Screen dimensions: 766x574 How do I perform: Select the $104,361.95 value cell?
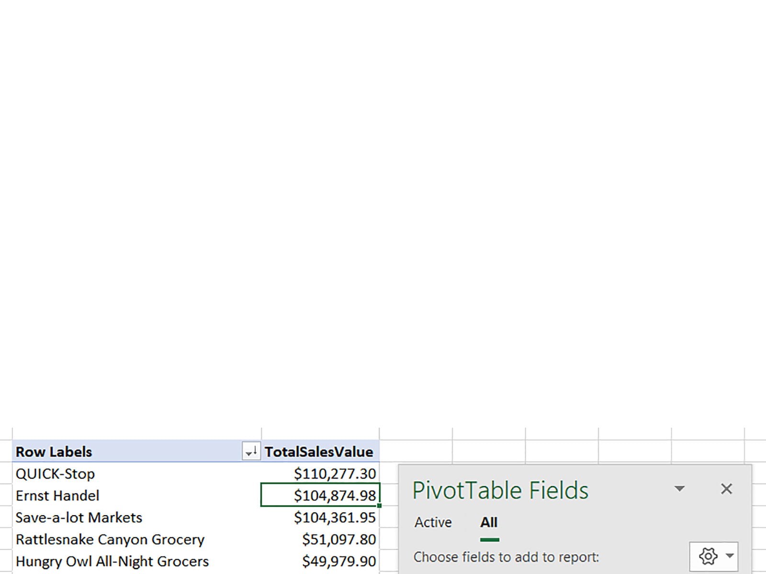pos(335,518)
